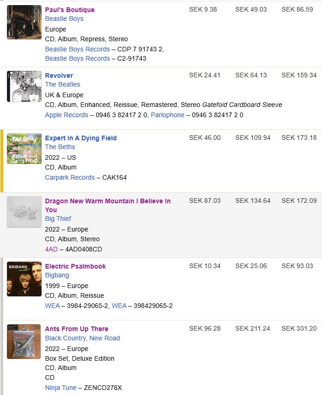Open Electric Psalmbook cover thumbnail
This screenshot has height=395, width=322.
click(24, 279)
